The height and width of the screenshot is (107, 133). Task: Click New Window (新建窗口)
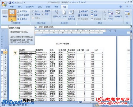(83, 12)
